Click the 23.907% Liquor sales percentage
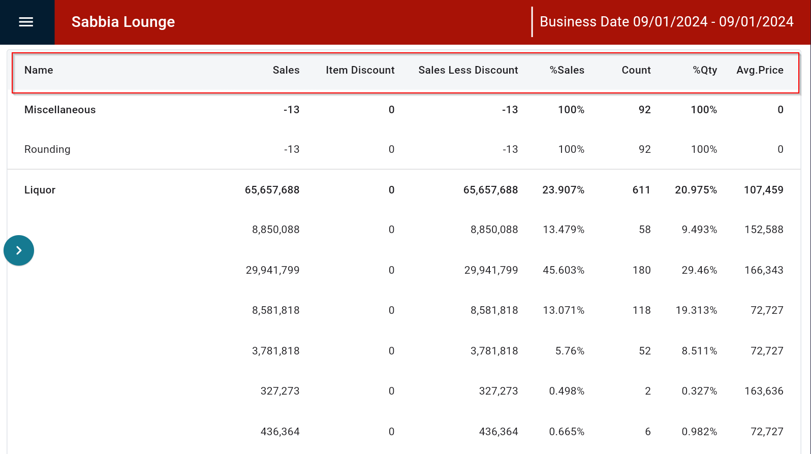 pos(563,190)
